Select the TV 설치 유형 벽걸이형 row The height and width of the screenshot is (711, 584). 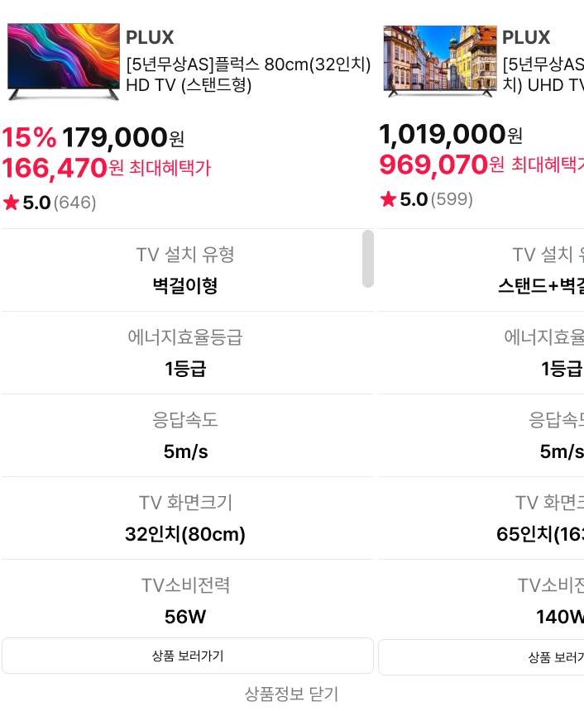coord(185,270)
